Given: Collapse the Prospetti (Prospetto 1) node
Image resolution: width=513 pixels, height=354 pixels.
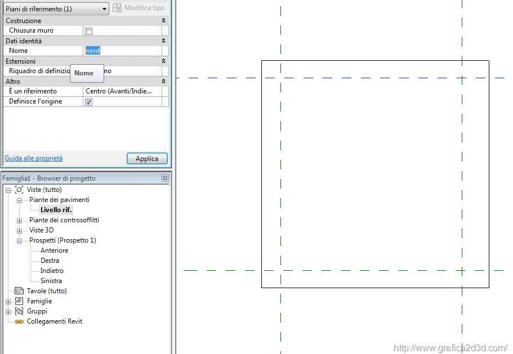Looking at the screenshot, I should (19, 241).
